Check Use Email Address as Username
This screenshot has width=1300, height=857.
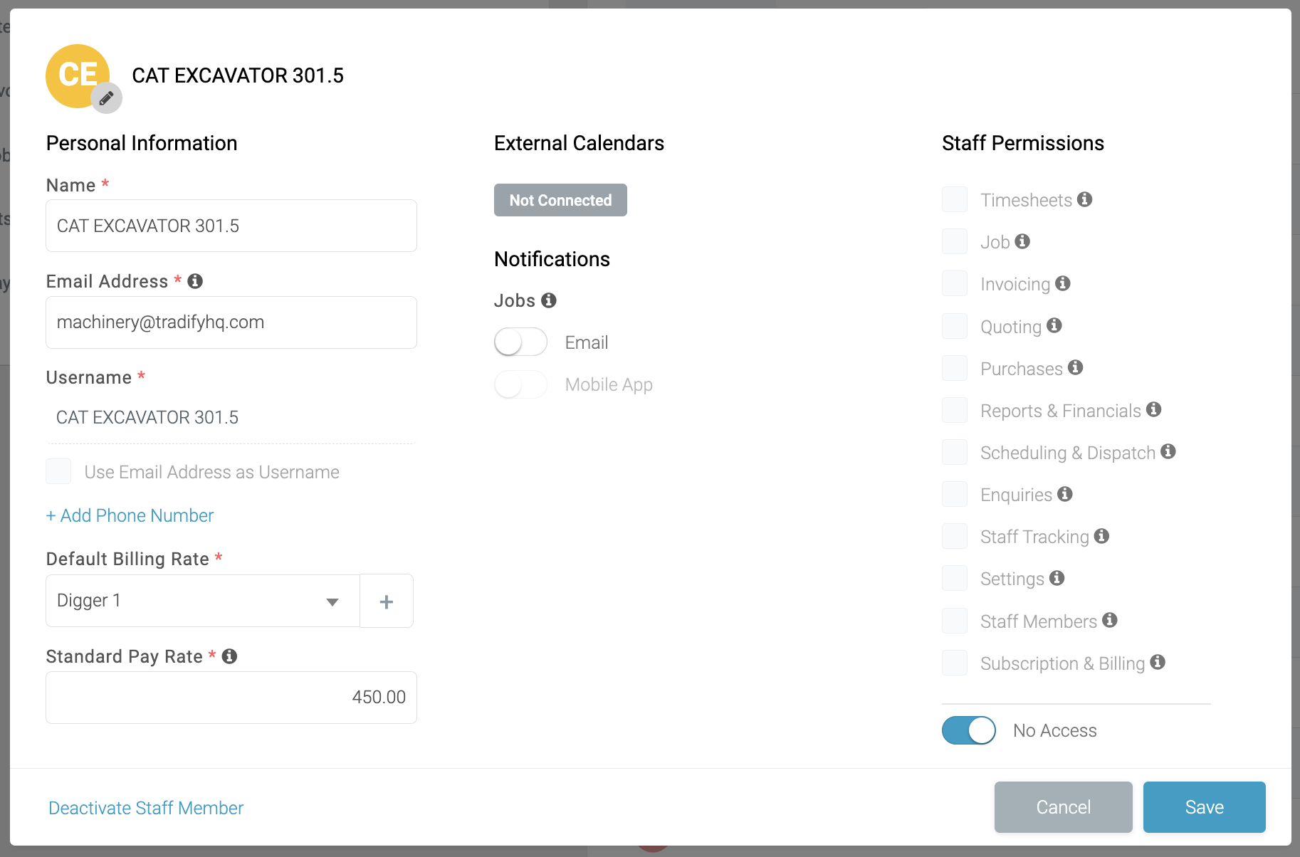click(58, 471)
